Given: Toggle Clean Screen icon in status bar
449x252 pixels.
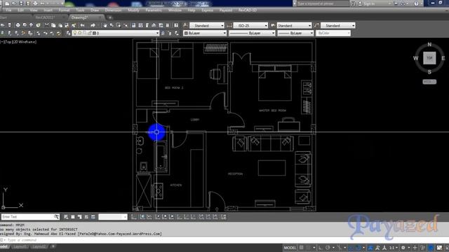Looking at the screenshot, I should pos(439,248).
